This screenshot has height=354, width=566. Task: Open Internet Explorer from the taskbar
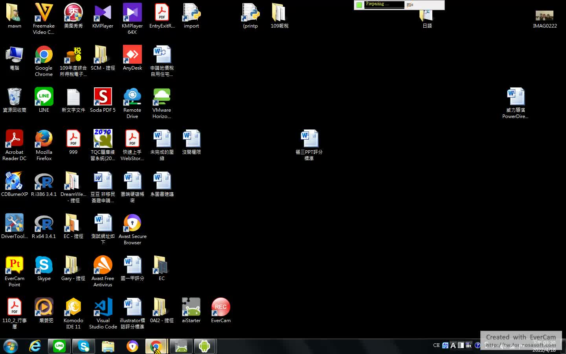35,346
